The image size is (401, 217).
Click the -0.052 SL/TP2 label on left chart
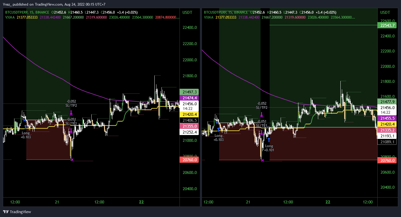point(71,103)
